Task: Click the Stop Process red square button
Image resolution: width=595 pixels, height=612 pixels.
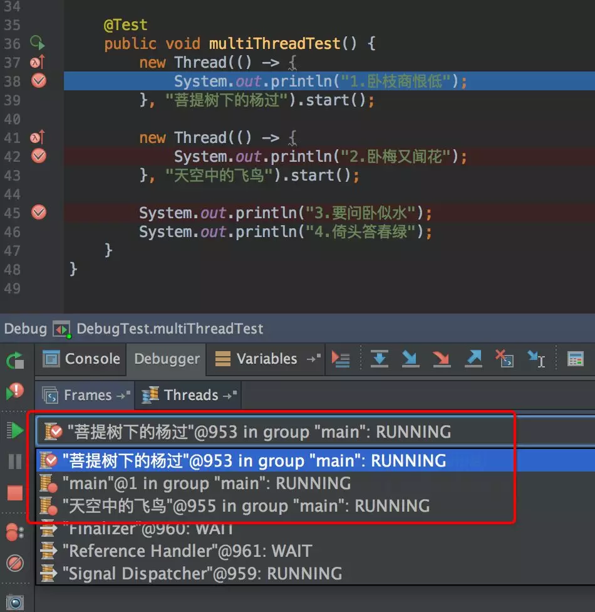Action: coord(16,491)
